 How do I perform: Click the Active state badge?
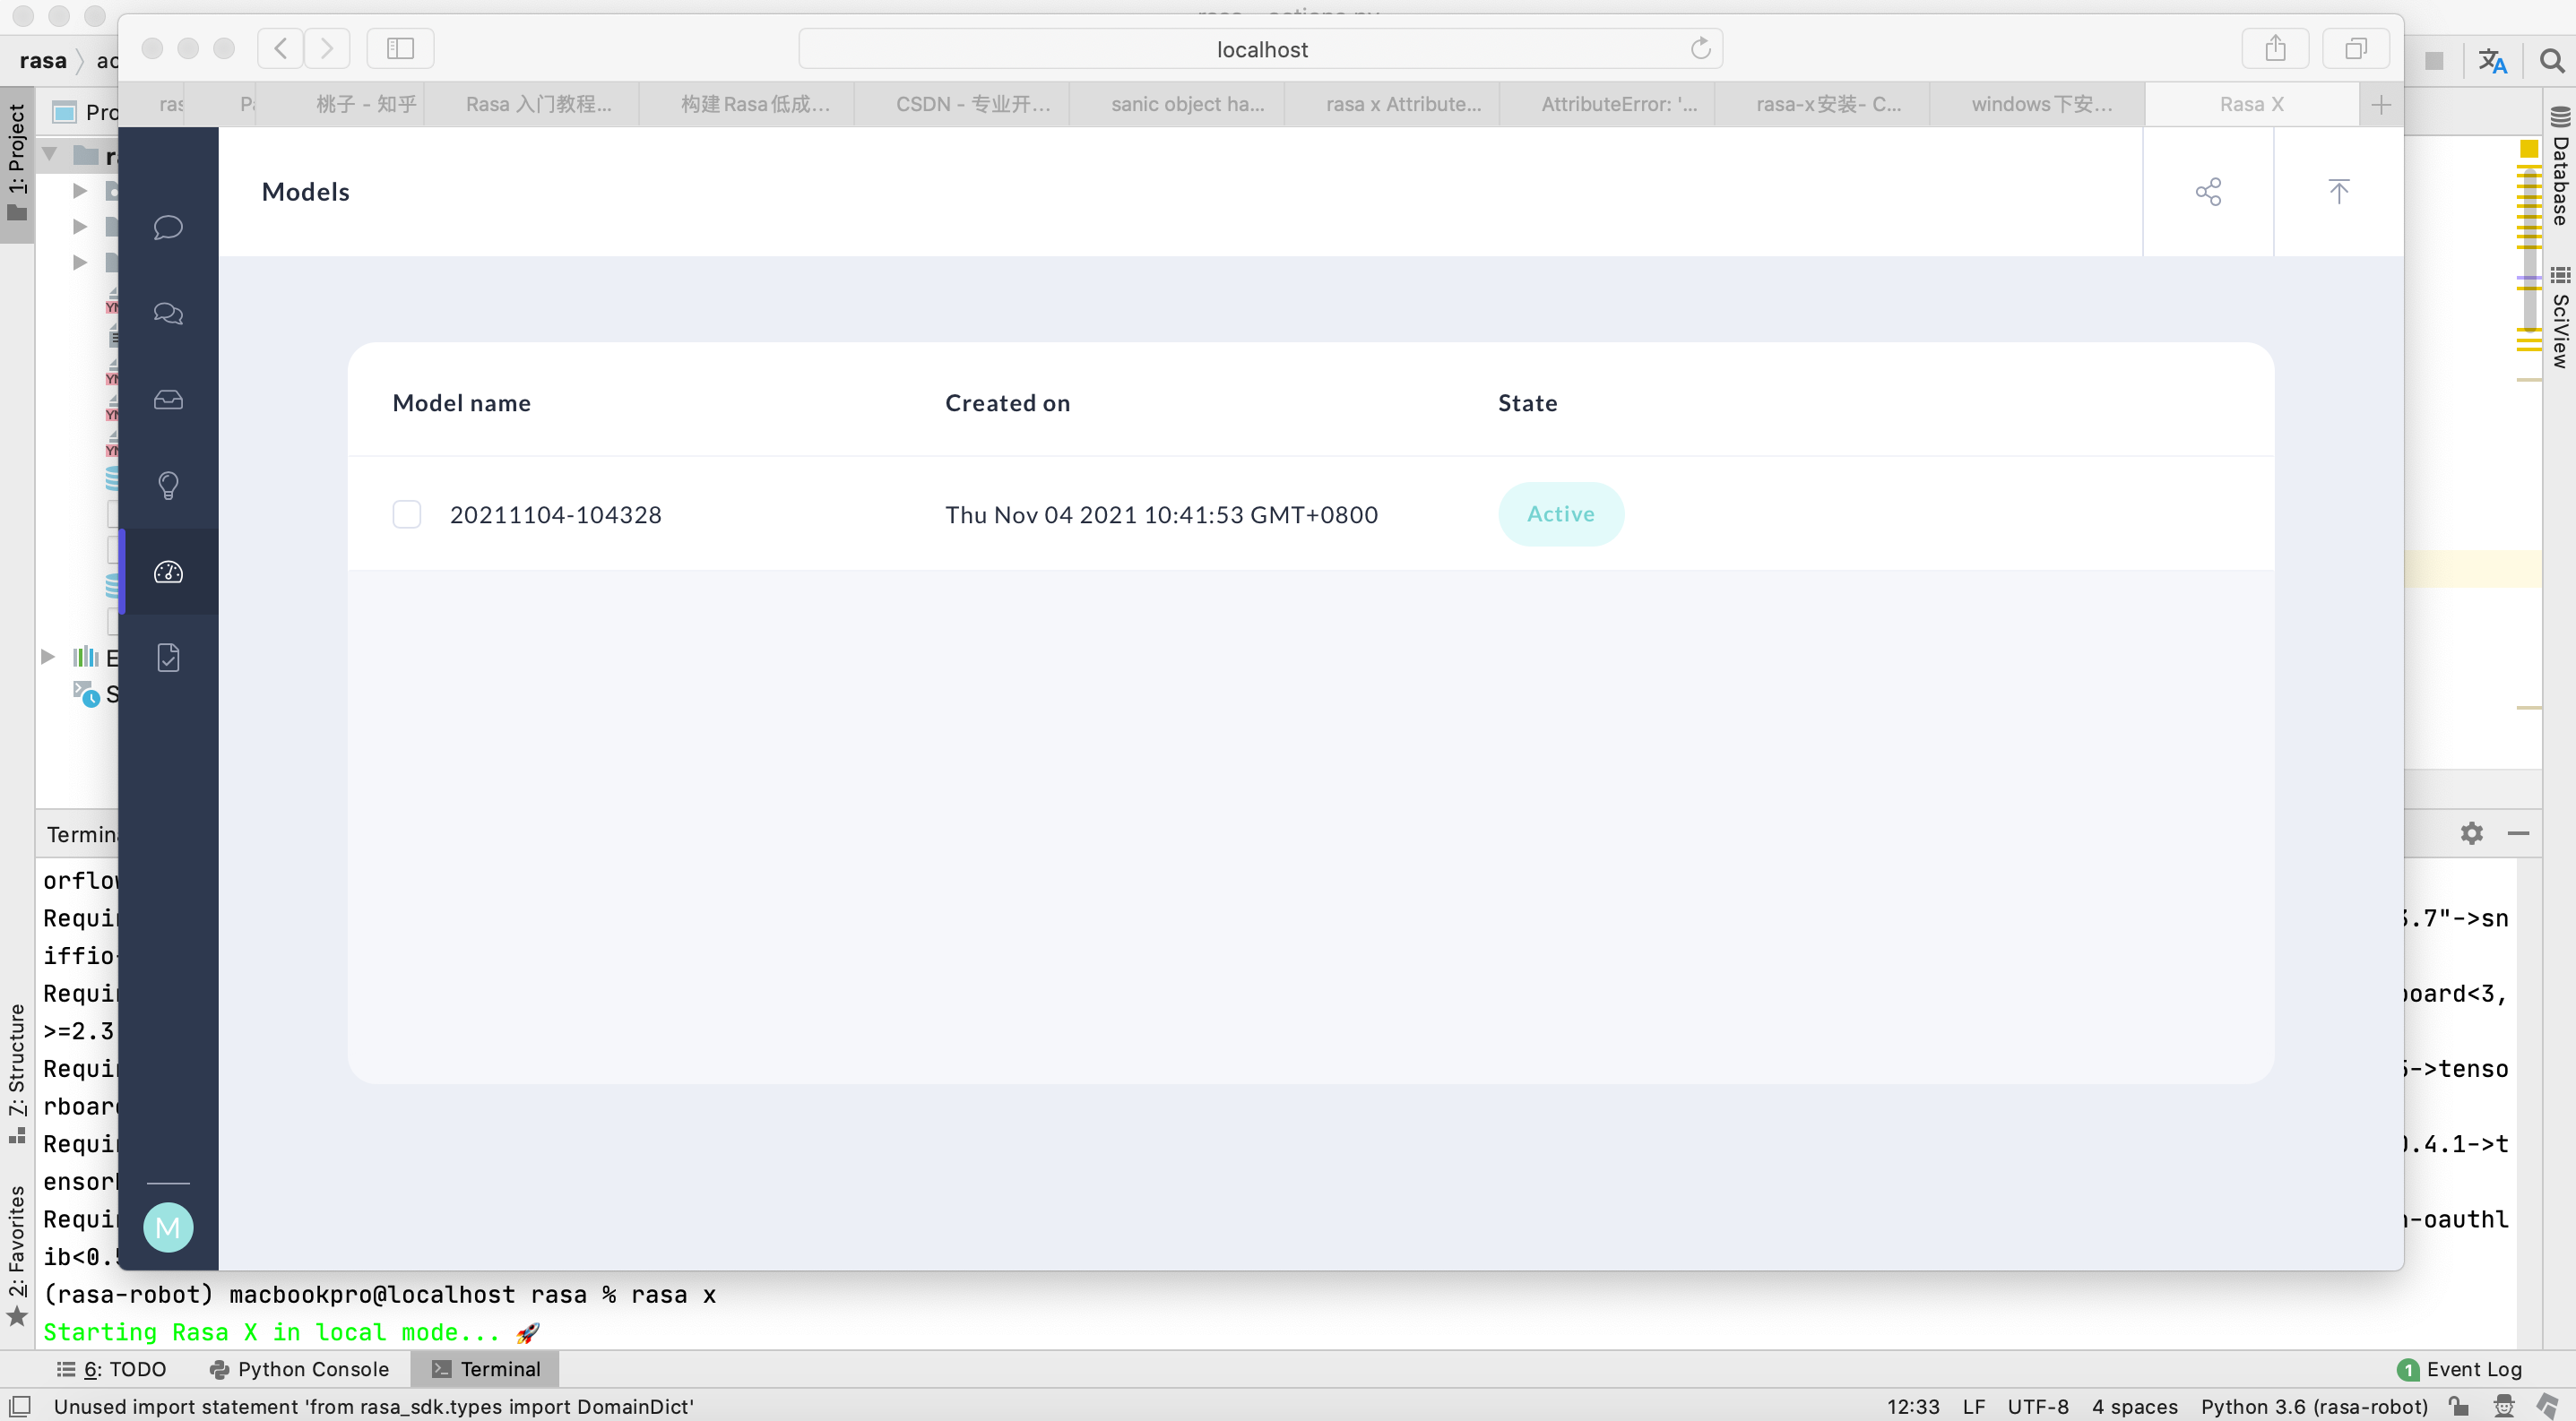click(x=1560, y=514)
